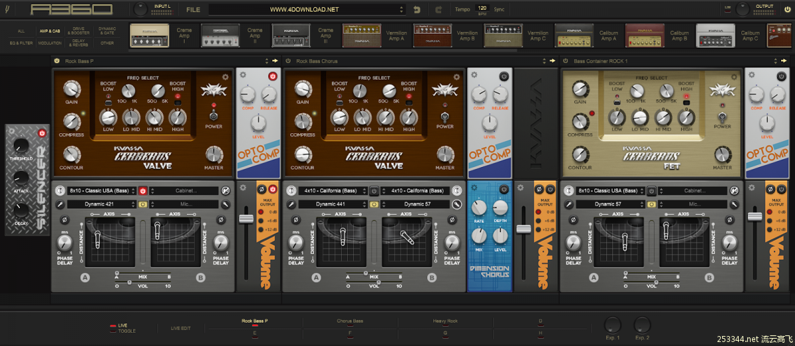Toggle Rock Bass Chorus container power icon
The height and width of the screenshot is (346, 795).
click(x=289, y=61)
